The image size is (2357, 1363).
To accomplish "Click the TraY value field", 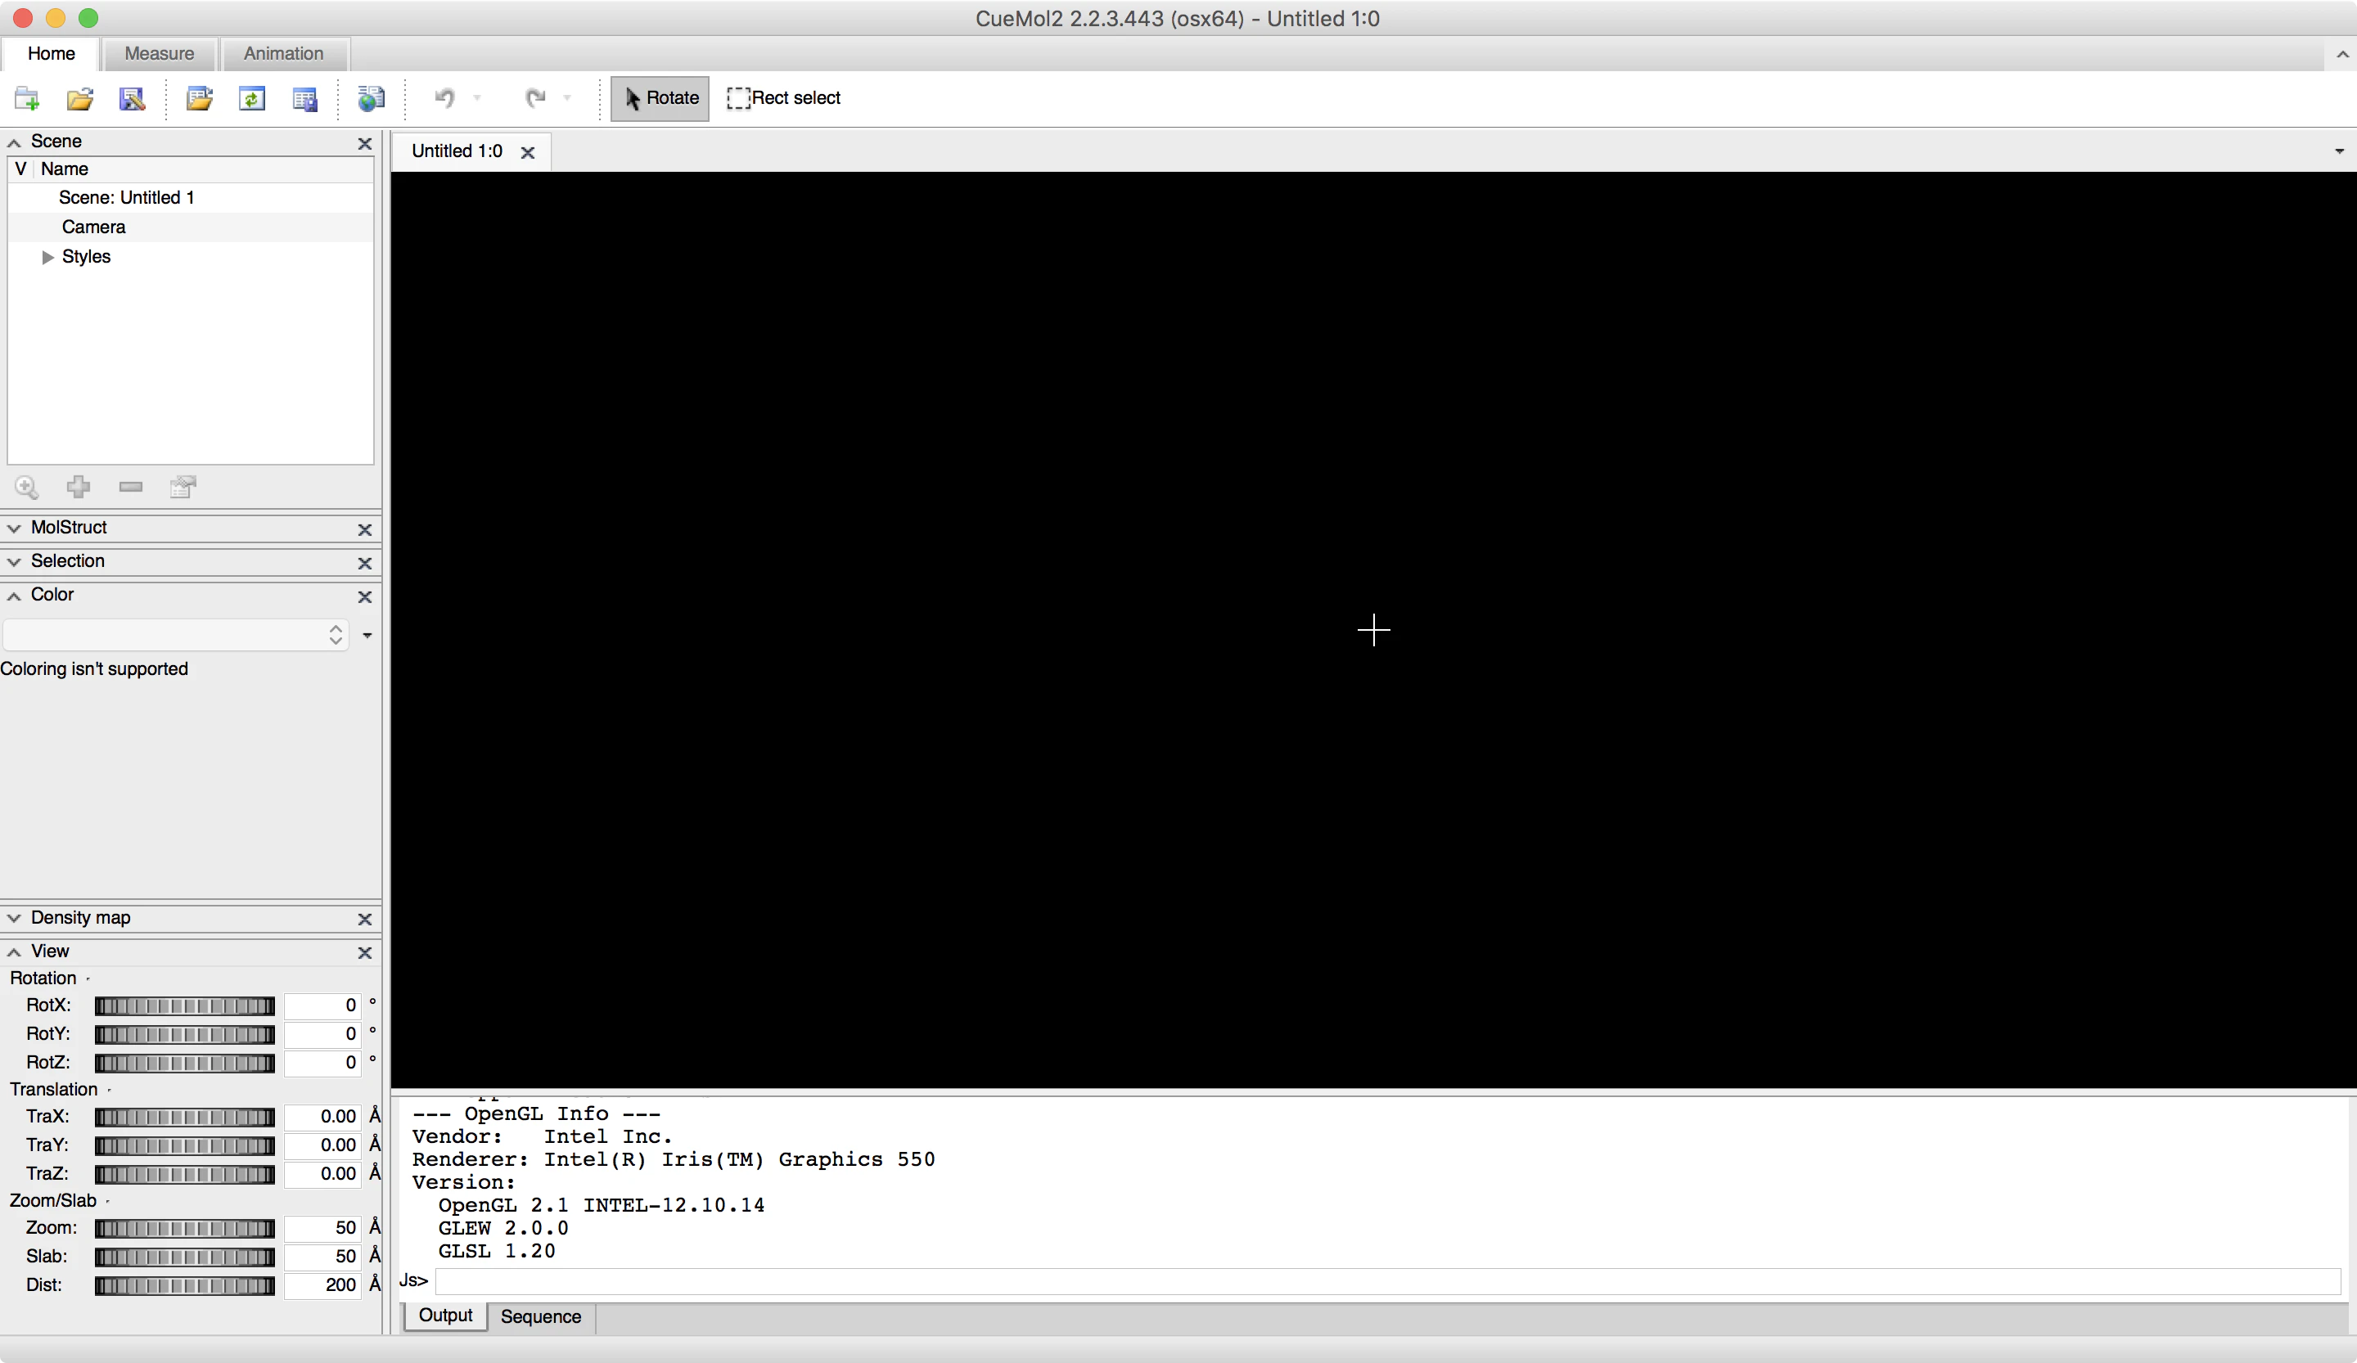I will (322, 1145).
